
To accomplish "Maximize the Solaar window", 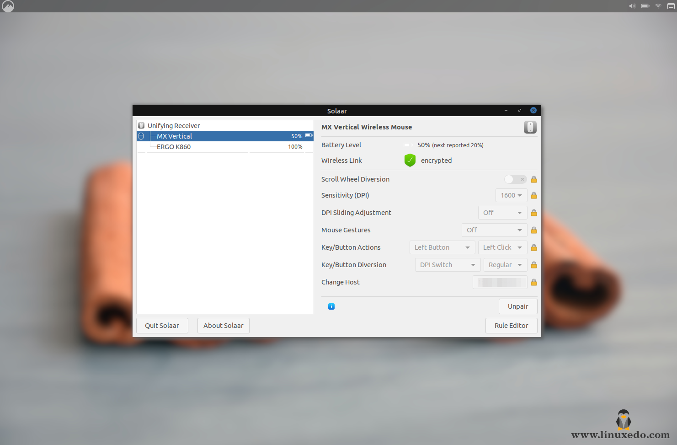I will 520,110.
